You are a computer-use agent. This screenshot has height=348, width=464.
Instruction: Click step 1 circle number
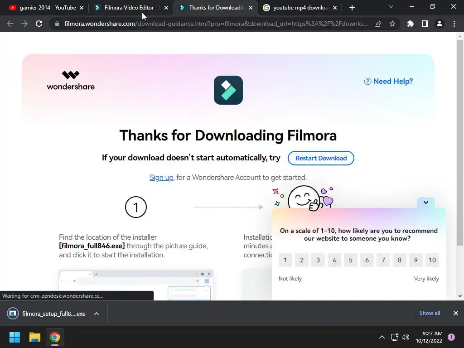(136, 207)
